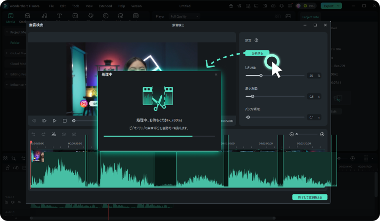Screen dimensions: 380x221
Task: Expand the Influence Kit tree item
Action: click(7, 85)
